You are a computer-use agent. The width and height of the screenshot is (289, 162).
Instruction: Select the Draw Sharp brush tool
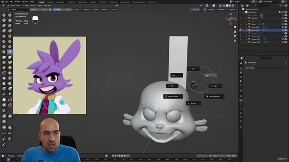click(x=10, y=15)
